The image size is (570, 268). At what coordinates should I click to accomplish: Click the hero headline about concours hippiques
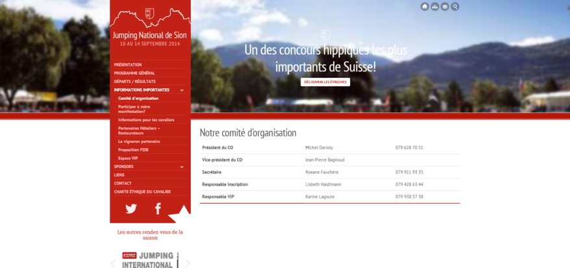[326, 58]
